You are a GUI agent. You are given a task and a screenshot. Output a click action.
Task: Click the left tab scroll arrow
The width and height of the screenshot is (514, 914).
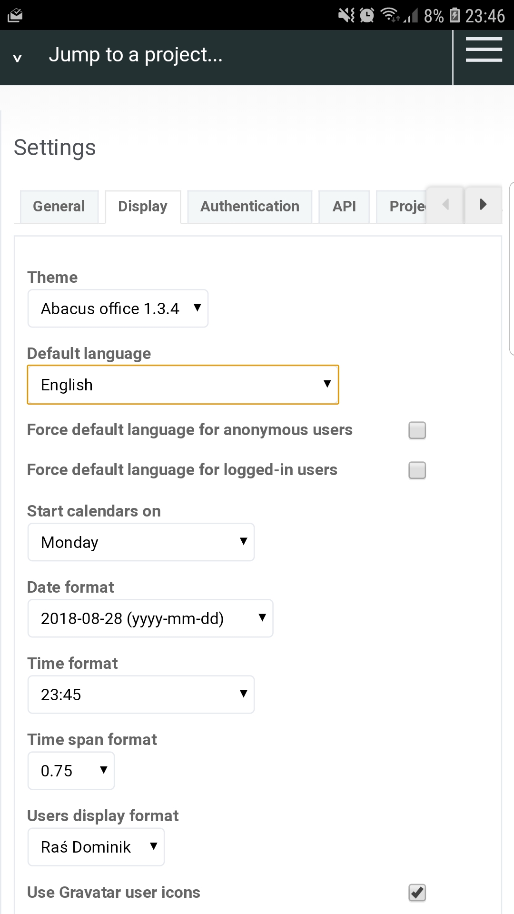point(445,205)
